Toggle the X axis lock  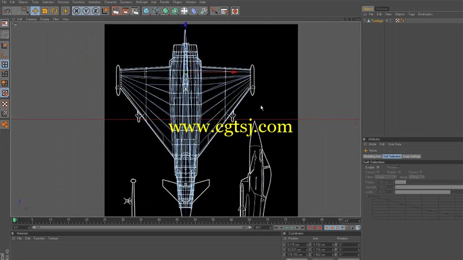click(x=76, y=11)
